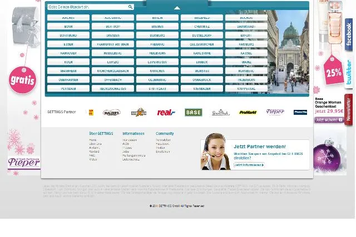This screenshot has height=237, width=356.
Task: Click the pink 25% discount tag
Action: coord(334,70)
